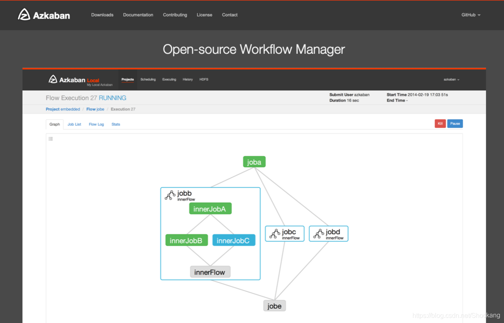This screenshot has height=323, width=504.
Task: Click the Open-source Workflow Manager heading
Action: (254, 49)
